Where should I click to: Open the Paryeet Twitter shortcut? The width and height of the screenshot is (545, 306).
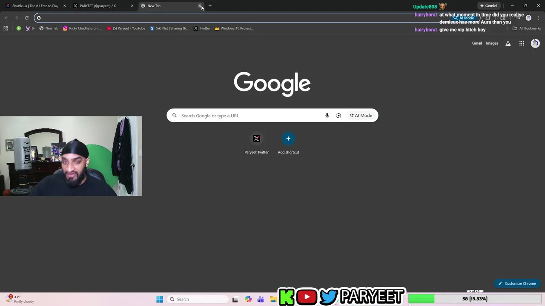(x=256, y=144)
